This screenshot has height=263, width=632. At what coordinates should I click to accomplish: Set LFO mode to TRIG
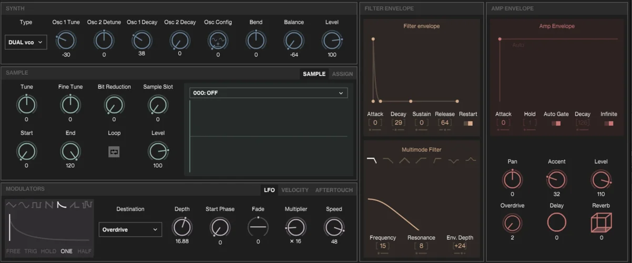(x=30, y=251)
